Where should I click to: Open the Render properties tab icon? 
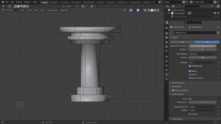click(x=166, y=33)
